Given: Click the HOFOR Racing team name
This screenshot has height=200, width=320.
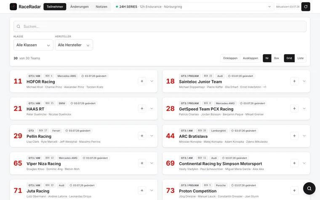Looking at the screenshot, I should [x=41, y=82].
